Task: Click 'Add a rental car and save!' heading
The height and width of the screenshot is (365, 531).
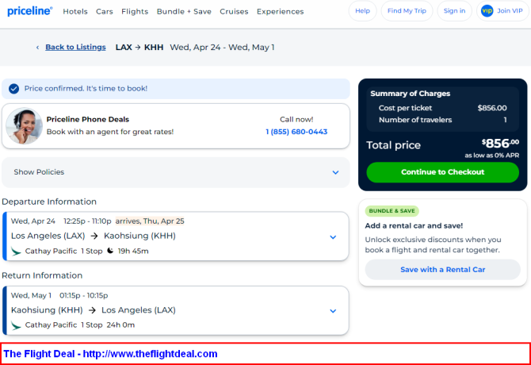Action: pyautogui.click(x=414, y=225)
